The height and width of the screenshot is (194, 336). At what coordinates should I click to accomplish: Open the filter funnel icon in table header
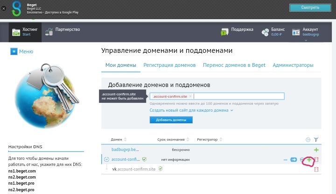point(316,139)
